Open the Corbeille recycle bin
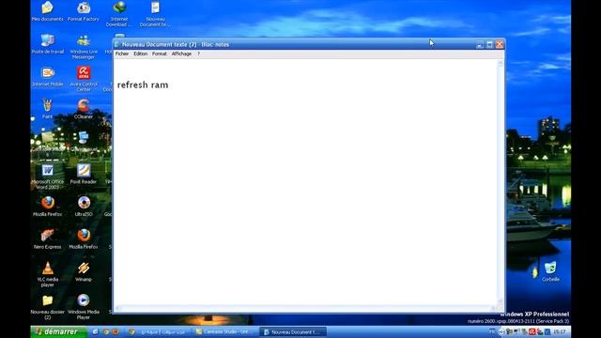The height and width of the screenshot is (338, 601). [x=551, y=271]
